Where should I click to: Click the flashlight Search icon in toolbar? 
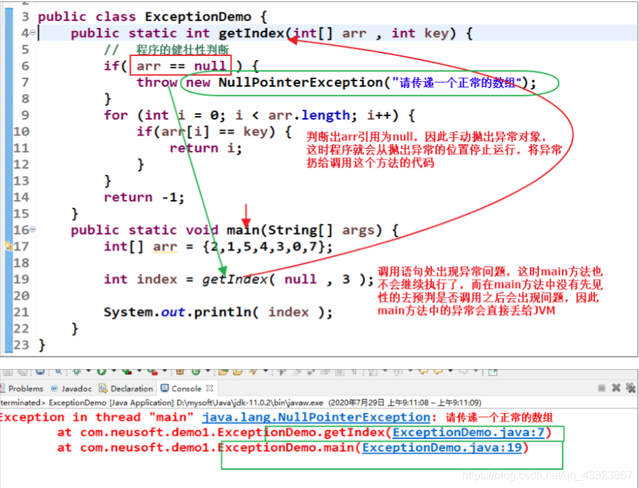click(x=252, y=371)
